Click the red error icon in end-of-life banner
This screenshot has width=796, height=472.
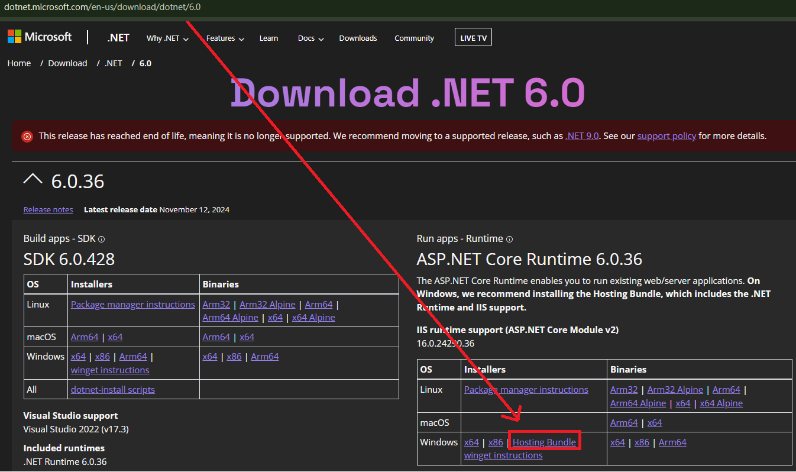27,137
